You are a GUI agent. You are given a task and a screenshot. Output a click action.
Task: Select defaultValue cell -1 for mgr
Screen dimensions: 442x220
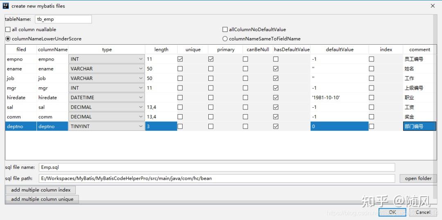click(x=339, y=88)
